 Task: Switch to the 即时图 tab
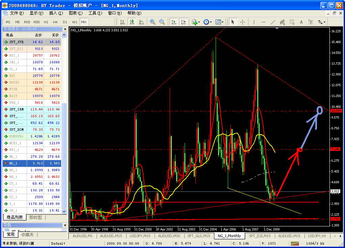point(35,217)
